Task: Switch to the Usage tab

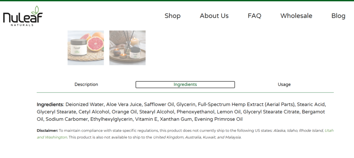Action: coord(284,84)
